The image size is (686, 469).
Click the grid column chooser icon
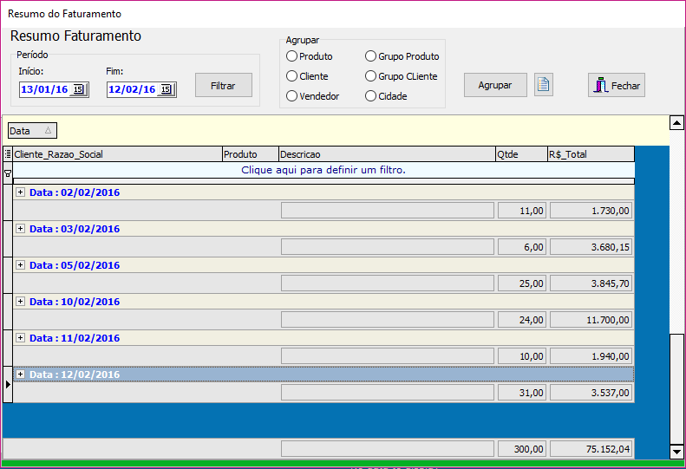pyautogui.click(x=8, y=154)
